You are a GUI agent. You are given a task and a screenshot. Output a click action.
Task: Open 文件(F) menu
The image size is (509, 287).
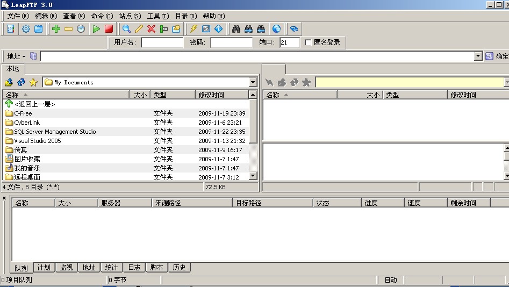pyautogui.click(x=18, y=16)
